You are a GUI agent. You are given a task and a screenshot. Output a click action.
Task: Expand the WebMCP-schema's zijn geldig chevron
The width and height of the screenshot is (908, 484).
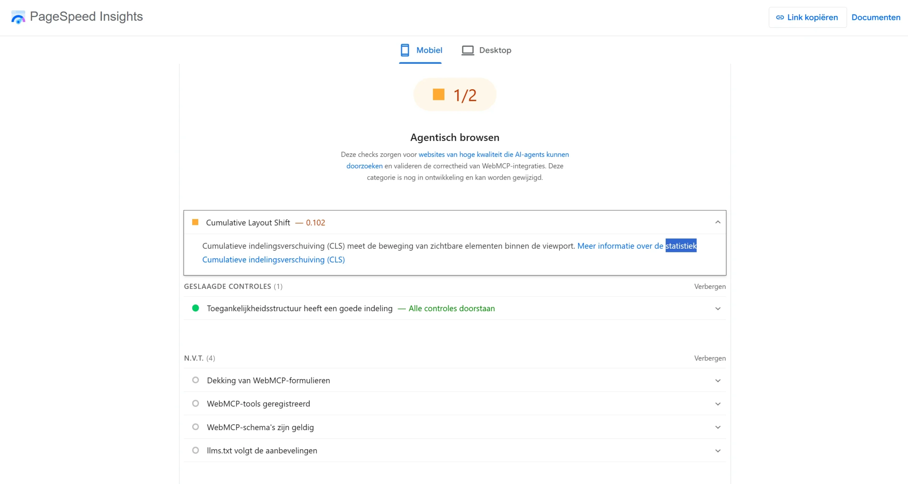(718, 427)
